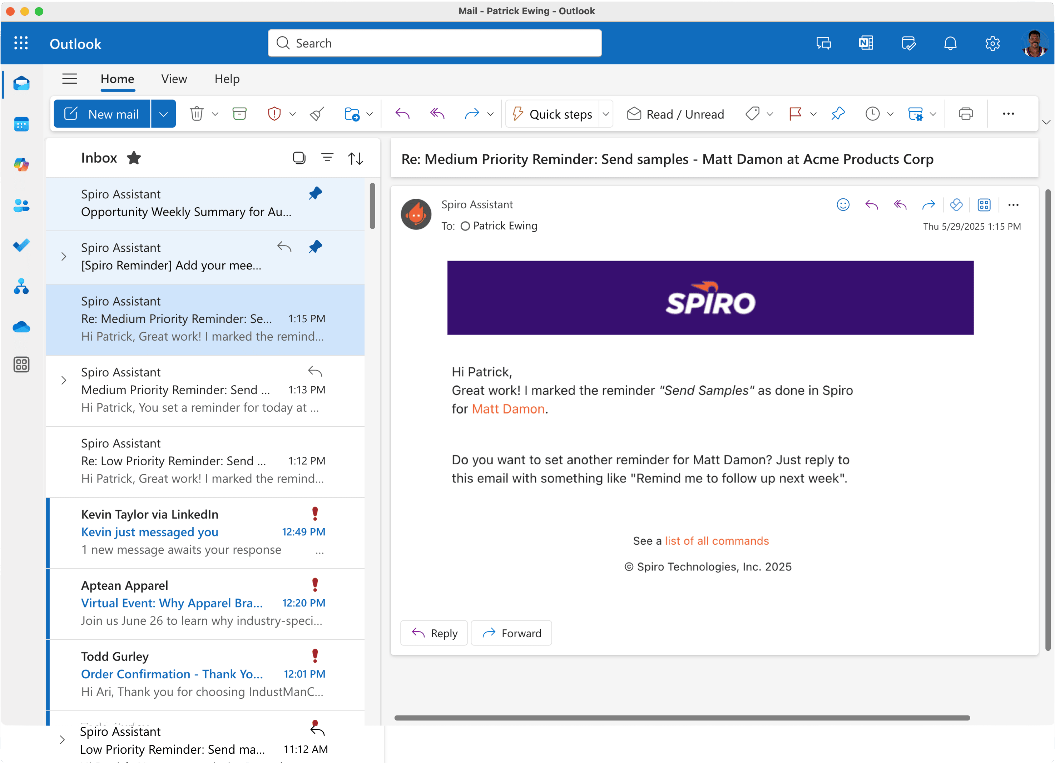This screenshot has width=1055, height=763.
Task: Open the Quick steps dropdown arrow
Action: pyautogui.click(x=606, y=114)
